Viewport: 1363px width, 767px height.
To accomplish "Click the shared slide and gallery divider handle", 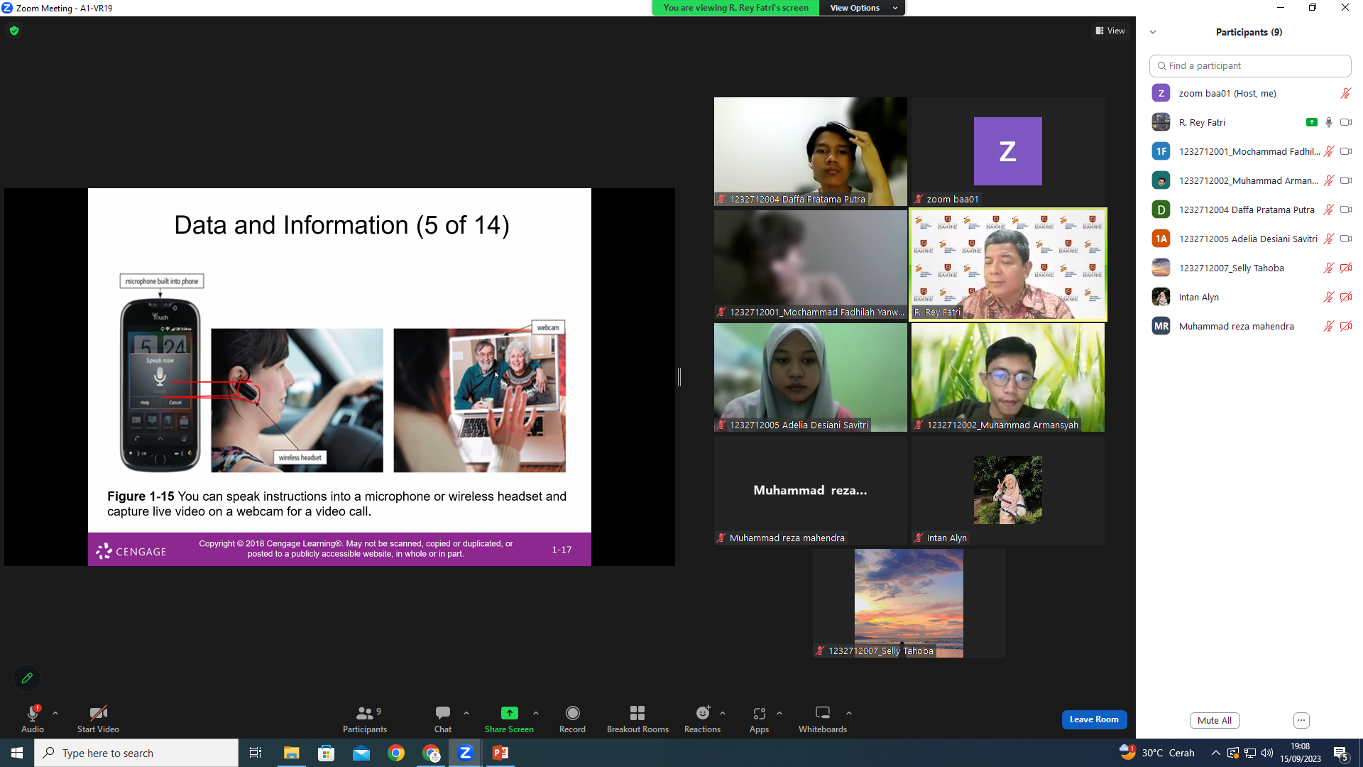I will [x=679, y=377].
